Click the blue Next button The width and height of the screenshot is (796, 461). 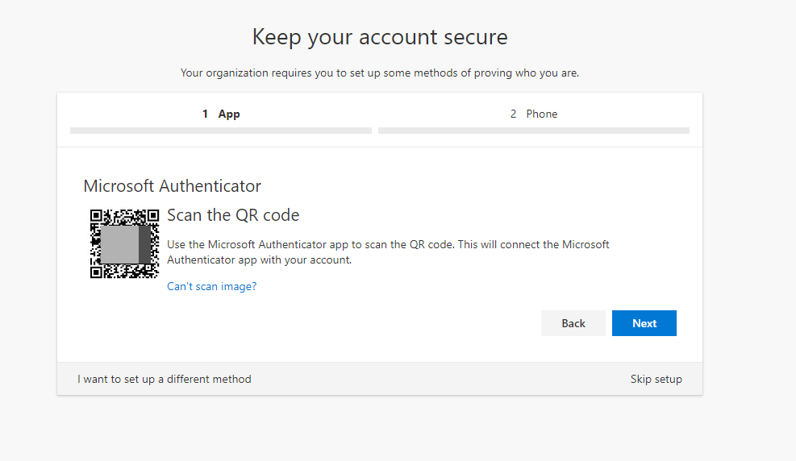pyautogui.click(x=644, y=323)
